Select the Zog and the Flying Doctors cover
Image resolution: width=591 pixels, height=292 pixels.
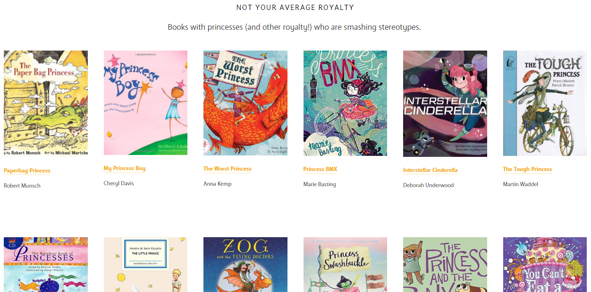[x=245, y=265]
